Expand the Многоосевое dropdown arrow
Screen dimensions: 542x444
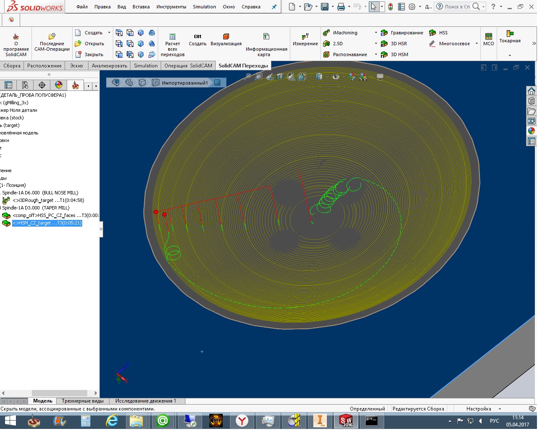point(477,44)
